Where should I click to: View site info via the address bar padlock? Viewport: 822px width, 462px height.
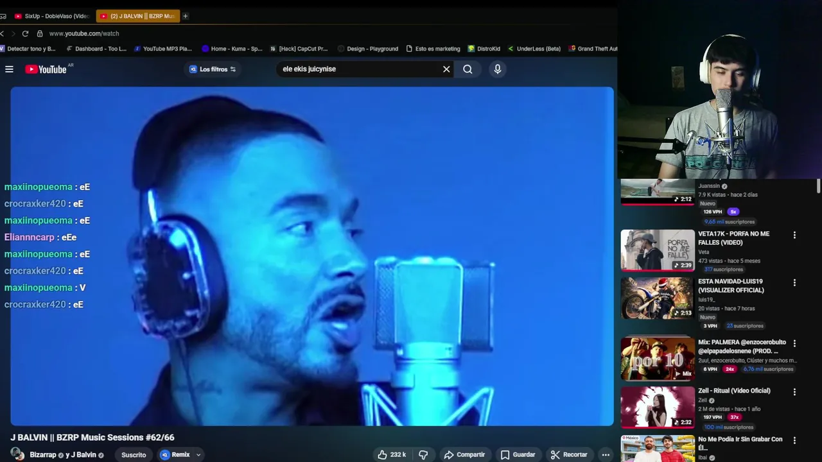coord(40,33)
